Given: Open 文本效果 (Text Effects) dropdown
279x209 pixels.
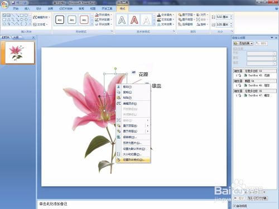Looking at the screenshot, I should click(166, 25).
